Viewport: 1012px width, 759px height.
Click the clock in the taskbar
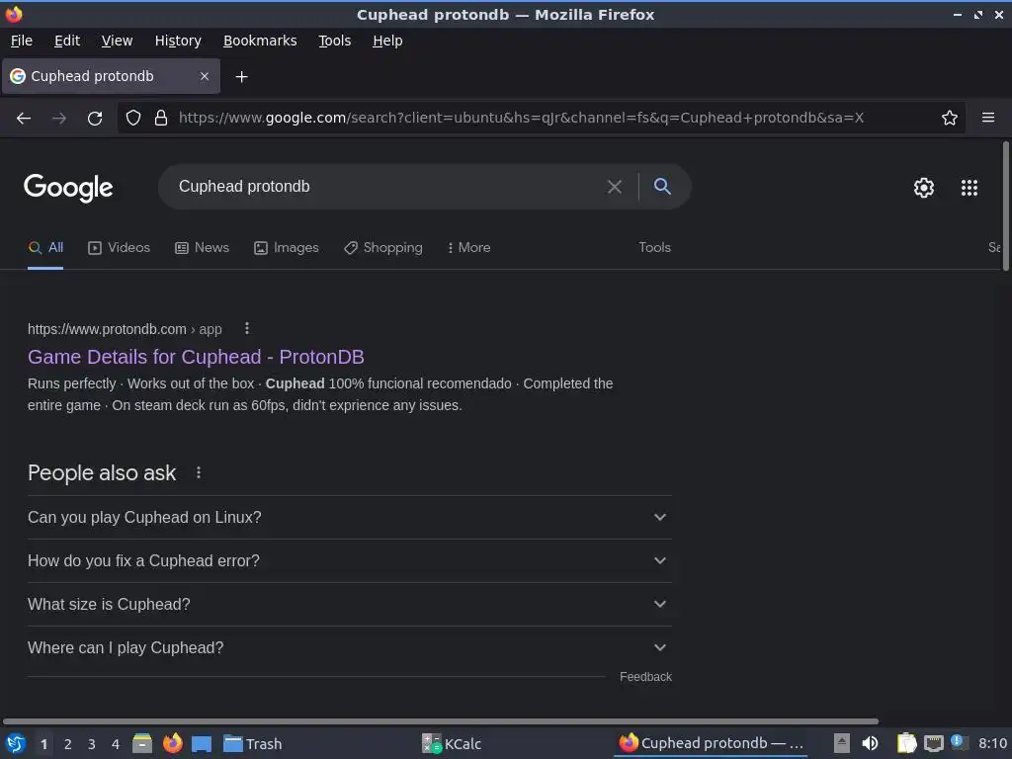[x=992, y=743]
